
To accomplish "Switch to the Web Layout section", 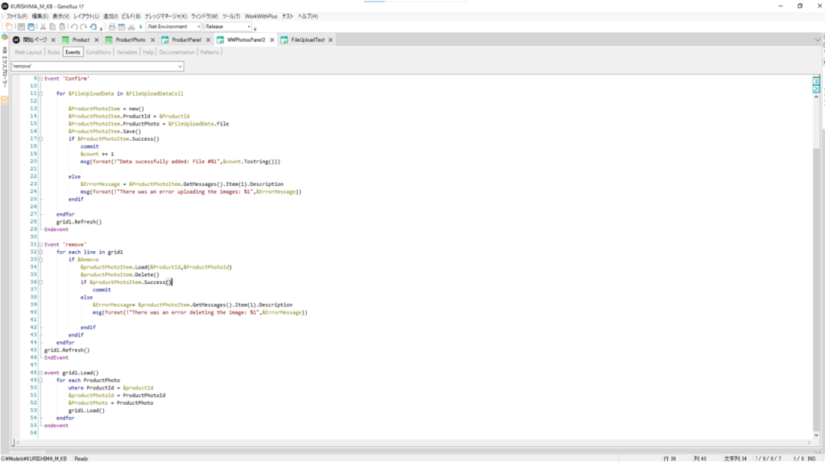I will 28,52.
